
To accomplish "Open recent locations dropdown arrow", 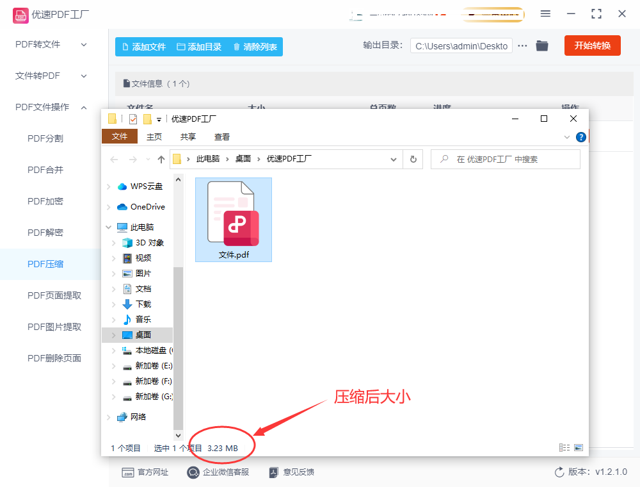I will pos(148,160).
